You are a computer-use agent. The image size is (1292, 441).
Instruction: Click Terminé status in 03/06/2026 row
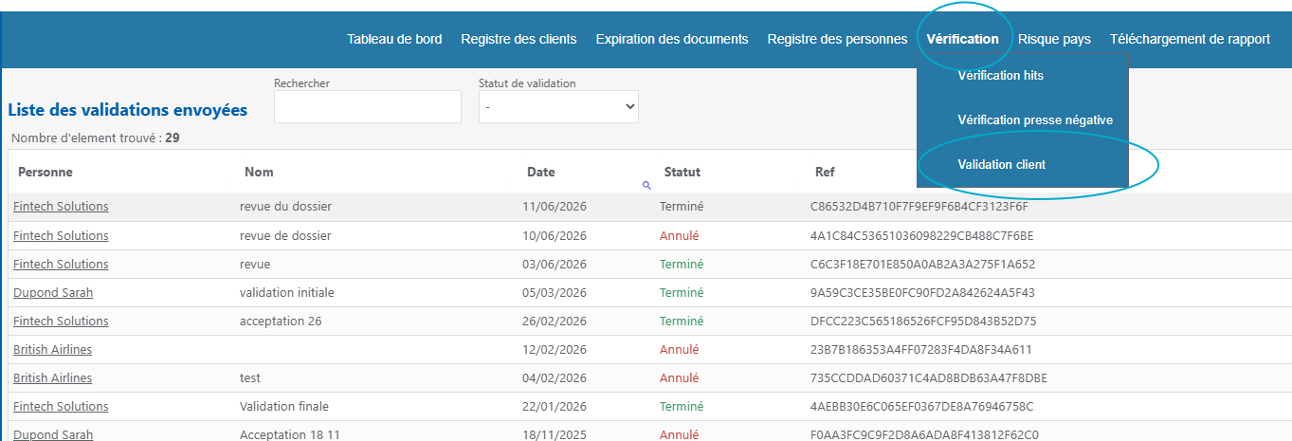(682, 264)
